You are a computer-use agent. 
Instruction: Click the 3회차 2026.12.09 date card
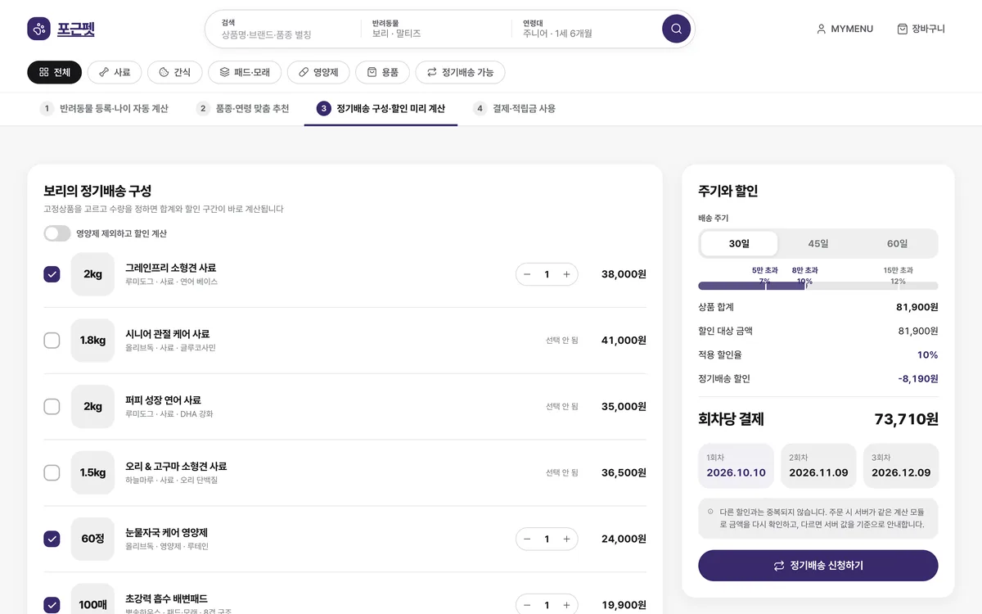pyautogui.click(x=901, y=466)
